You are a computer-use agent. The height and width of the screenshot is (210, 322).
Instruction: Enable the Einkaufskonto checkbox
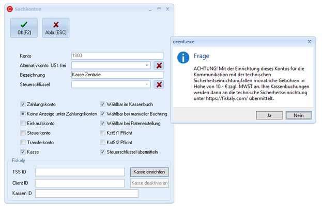coord(23,123)
